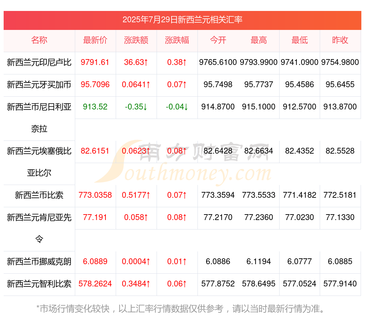Click change amount 0.0004↑
The width and height of the screenshot is (365, 320).
tap(136, 262)
